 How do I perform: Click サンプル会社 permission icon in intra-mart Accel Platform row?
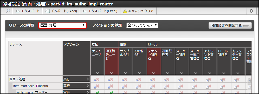tap(124, 86)
